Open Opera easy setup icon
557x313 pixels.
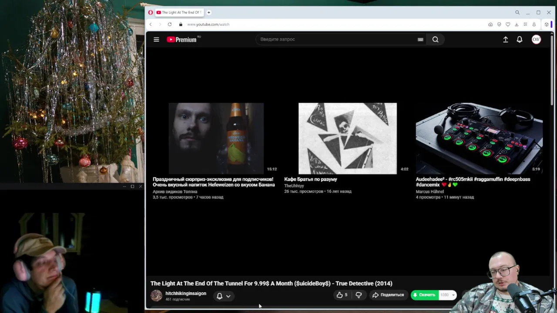(x=525, y=24)
